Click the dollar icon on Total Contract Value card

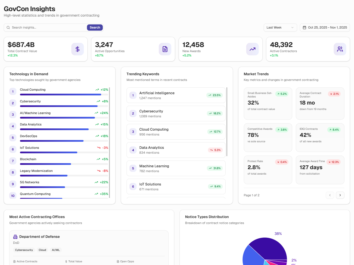point(78,49)
